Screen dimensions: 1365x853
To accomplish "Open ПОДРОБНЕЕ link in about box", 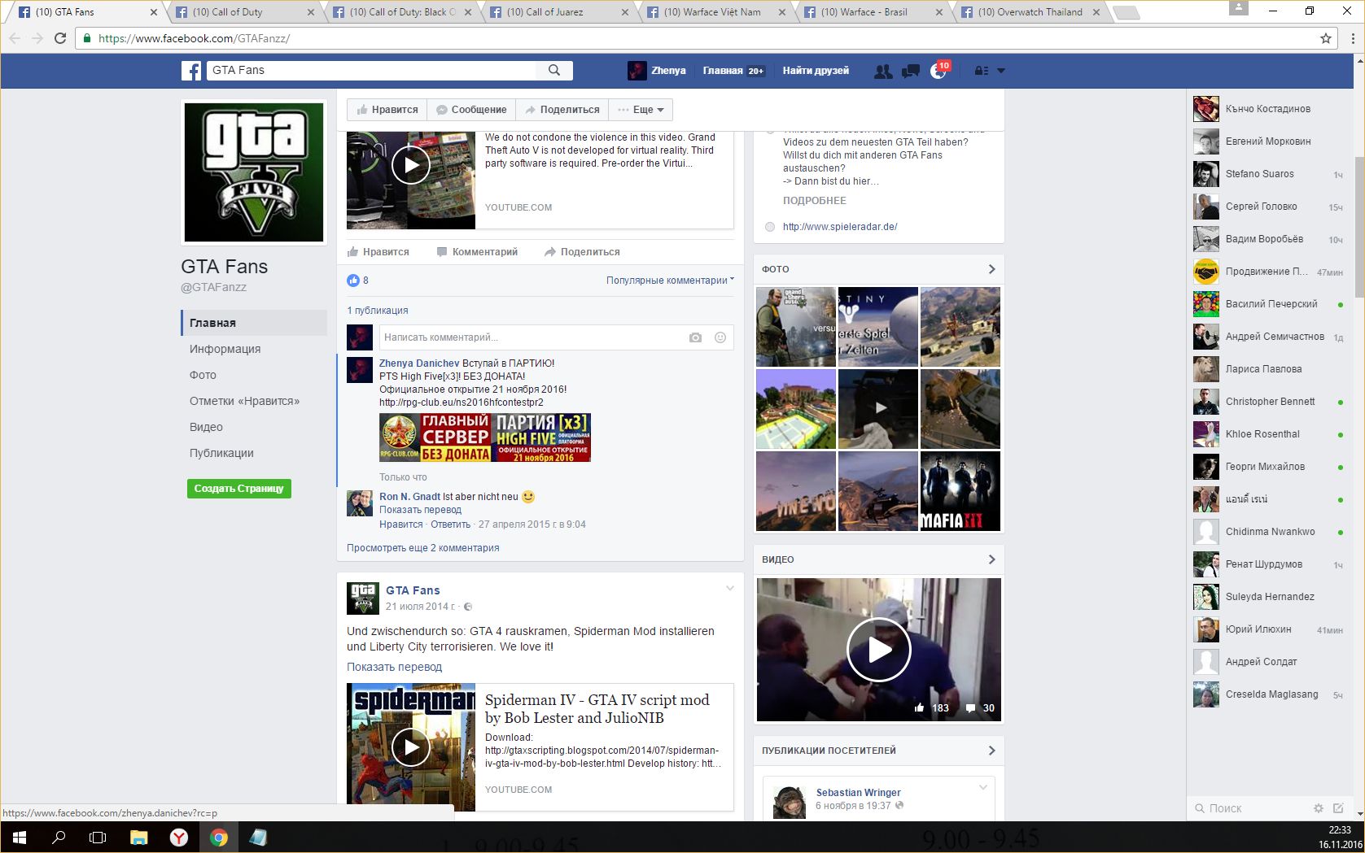I will 815,201.
